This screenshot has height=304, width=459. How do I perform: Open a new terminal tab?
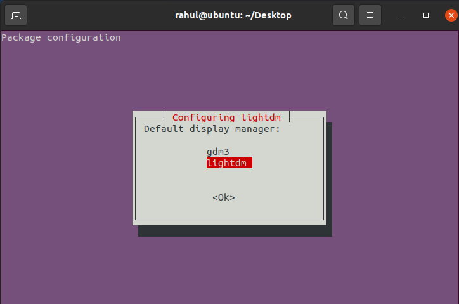(x=16, y=15)
